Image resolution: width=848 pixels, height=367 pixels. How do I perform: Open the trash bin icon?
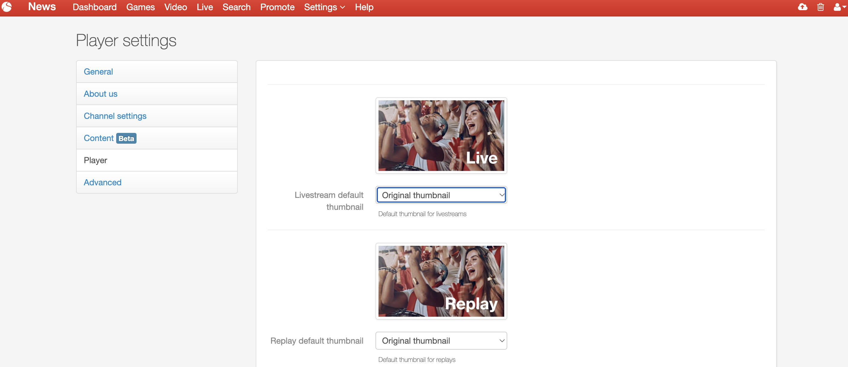pyautogui.click(x=820, y=7)
